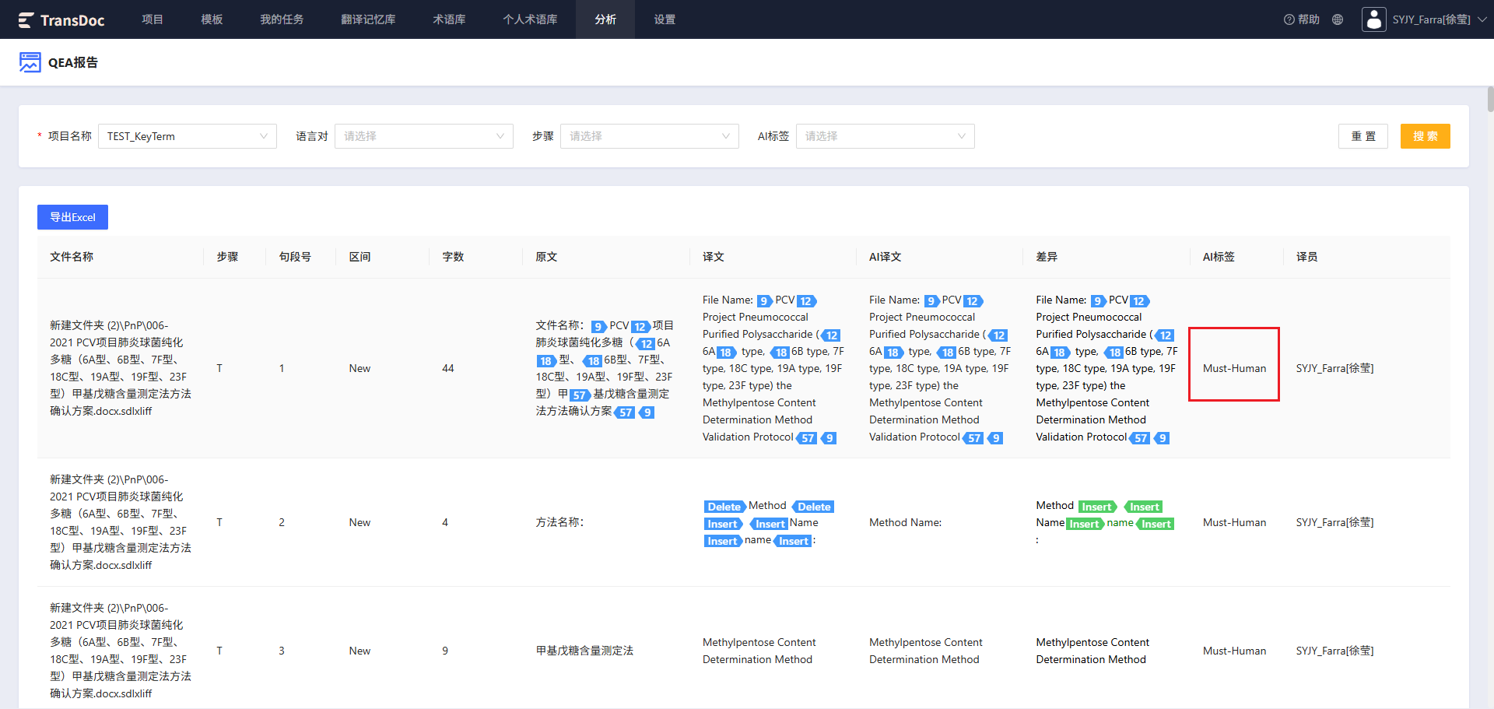Click the 重置 reset button
The image size is (1494, 709).
1363,136
